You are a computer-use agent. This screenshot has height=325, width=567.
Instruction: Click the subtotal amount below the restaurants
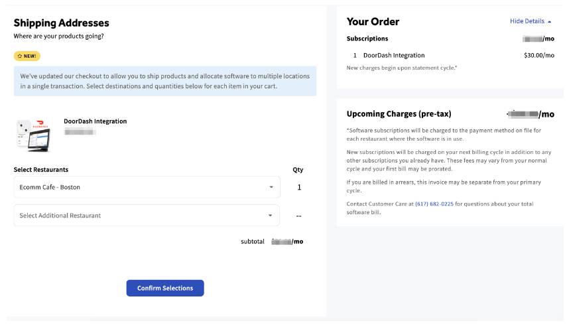point(287,241)
